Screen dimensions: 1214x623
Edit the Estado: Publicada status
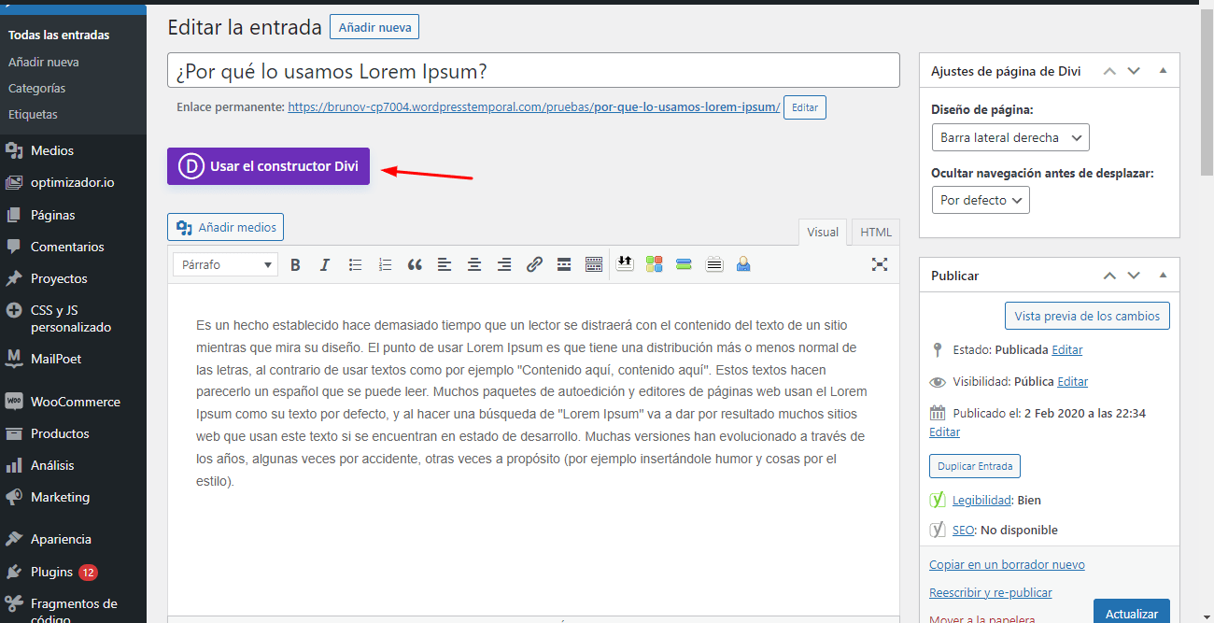(x=1067, y=349)
